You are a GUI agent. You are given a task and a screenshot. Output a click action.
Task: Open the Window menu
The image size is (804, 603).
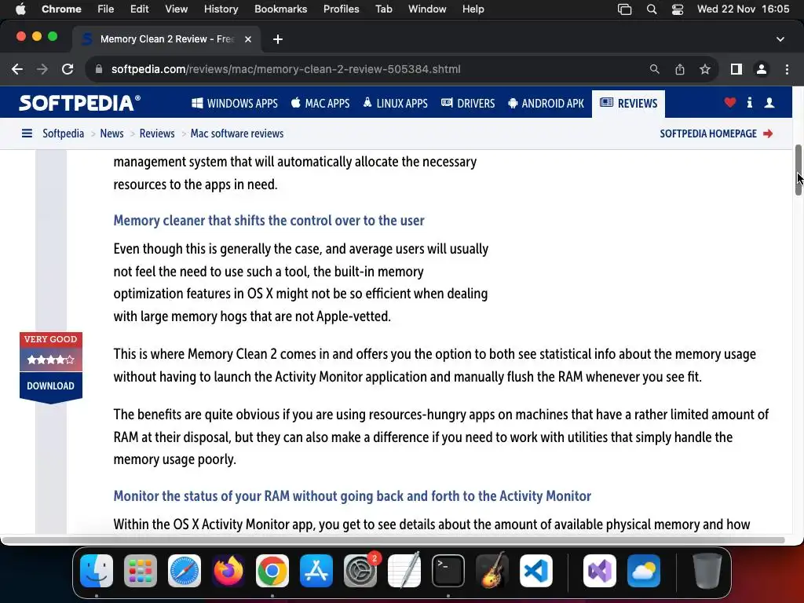(x=427, y=9)
